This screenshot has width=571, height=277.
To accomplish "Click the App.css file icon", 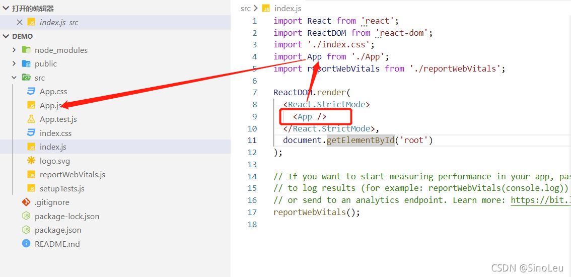I will tap(31, 92).
